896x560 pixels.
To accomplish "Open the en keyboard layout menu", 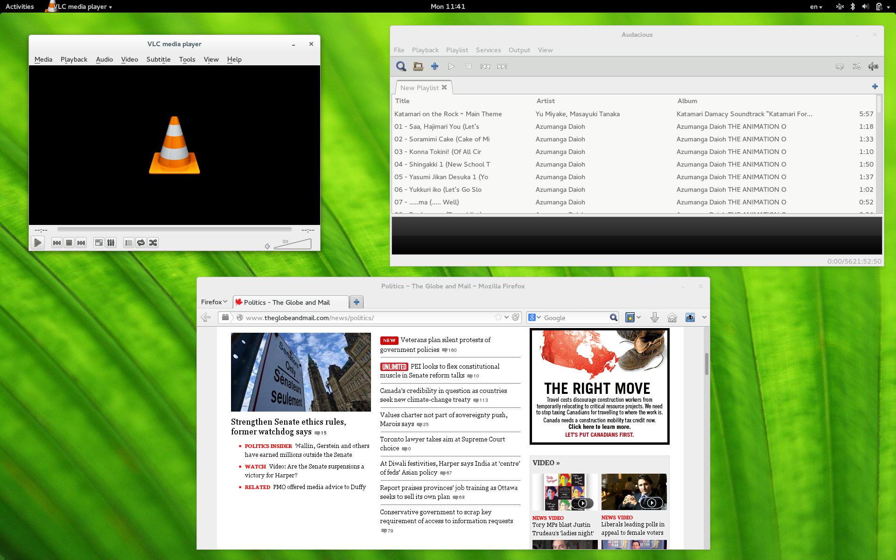I will 816,7.
